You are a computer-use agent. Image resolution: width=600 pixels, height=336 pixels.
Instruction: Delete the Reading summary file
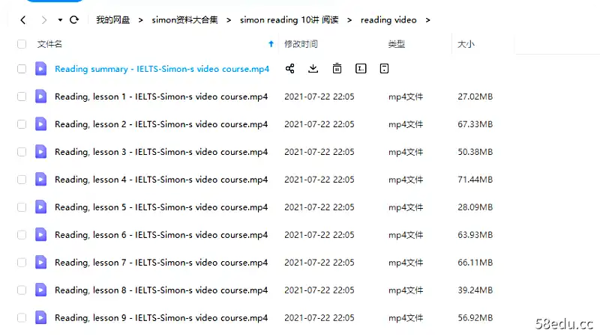point(337,69)
